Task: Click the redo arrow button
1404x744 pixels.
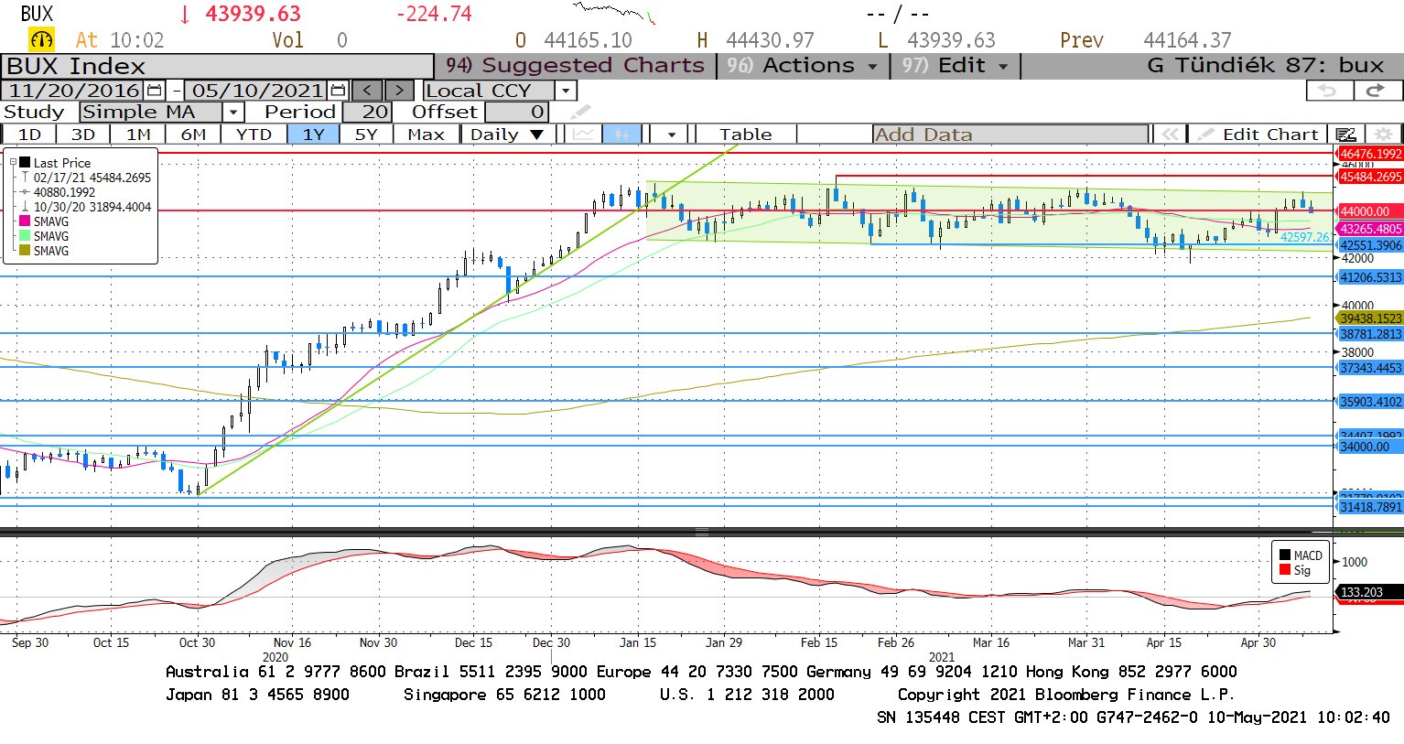Action: (1377, 90)
